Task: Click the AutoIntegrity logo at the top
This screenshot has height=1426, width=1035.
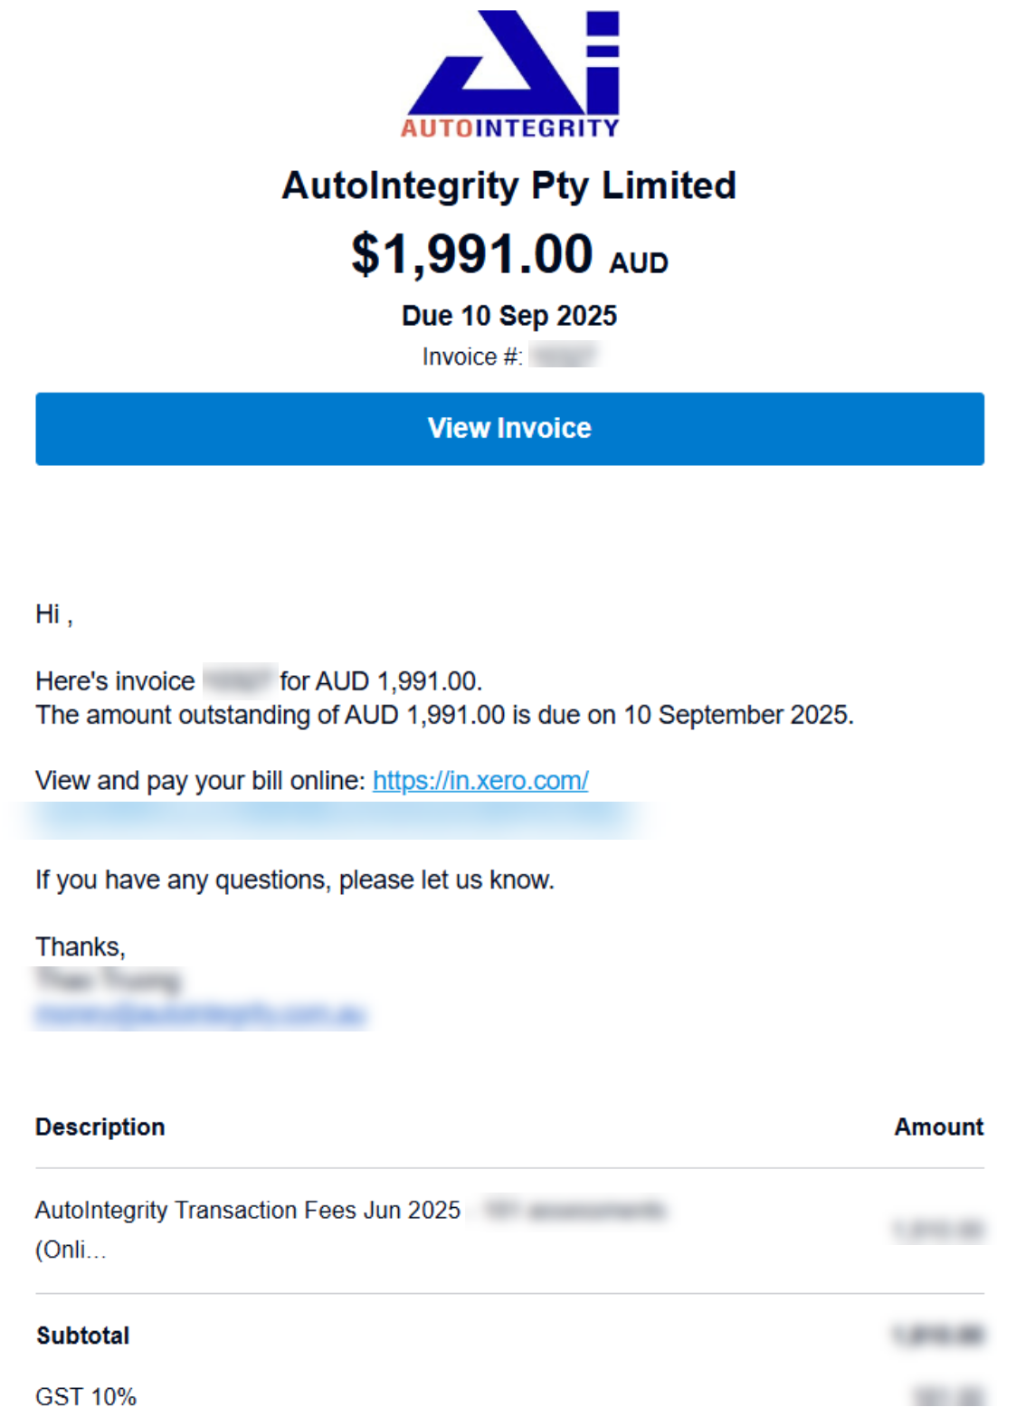Action: (x=510, y=74)
